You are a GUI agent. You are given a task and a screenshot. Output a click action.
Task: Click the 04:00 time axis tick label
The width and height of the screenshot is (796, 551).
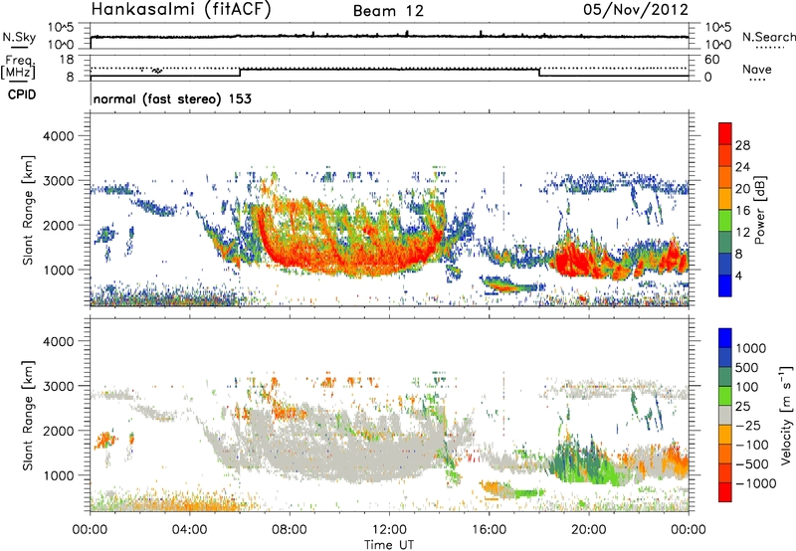(x=190, y=530)
